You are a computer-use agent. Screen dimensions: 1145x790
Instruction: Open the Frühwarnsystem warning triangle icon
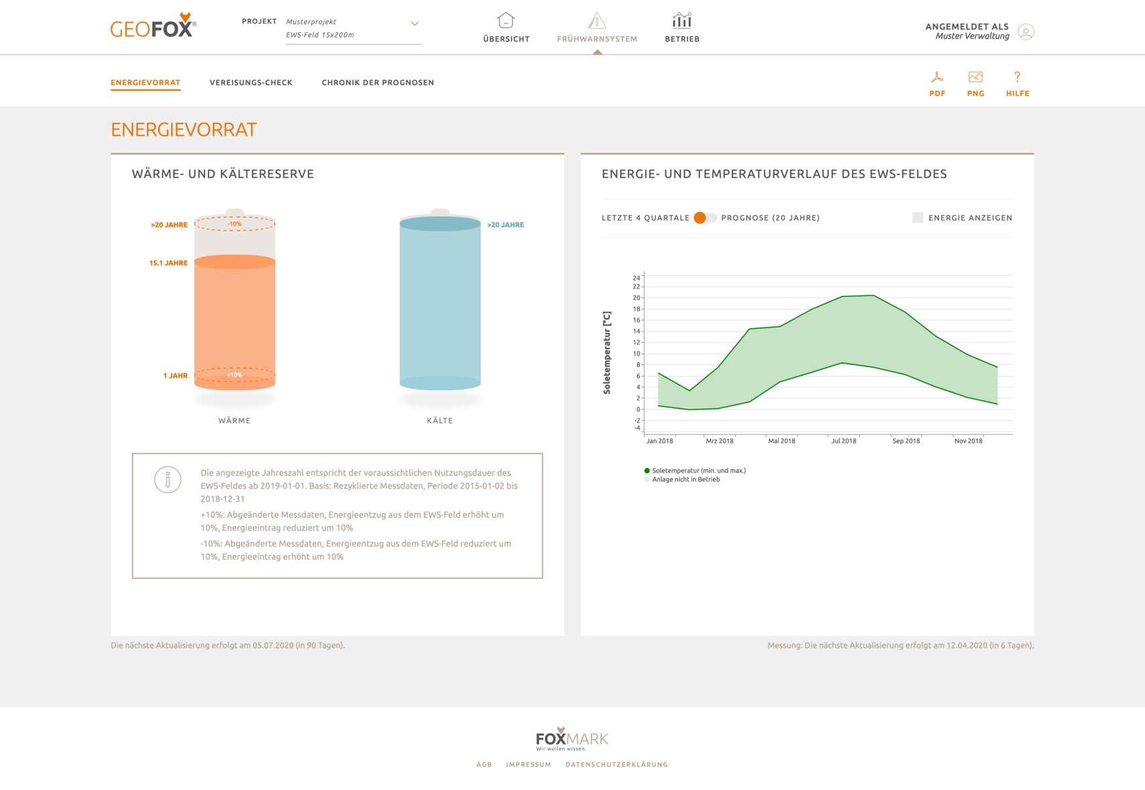coord(596,21)
